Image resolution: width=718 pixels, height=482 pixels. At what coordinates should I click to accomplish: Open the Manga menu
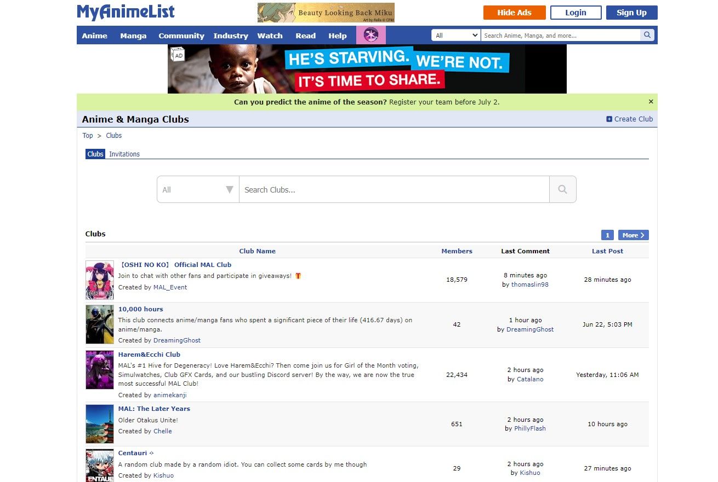133,36
